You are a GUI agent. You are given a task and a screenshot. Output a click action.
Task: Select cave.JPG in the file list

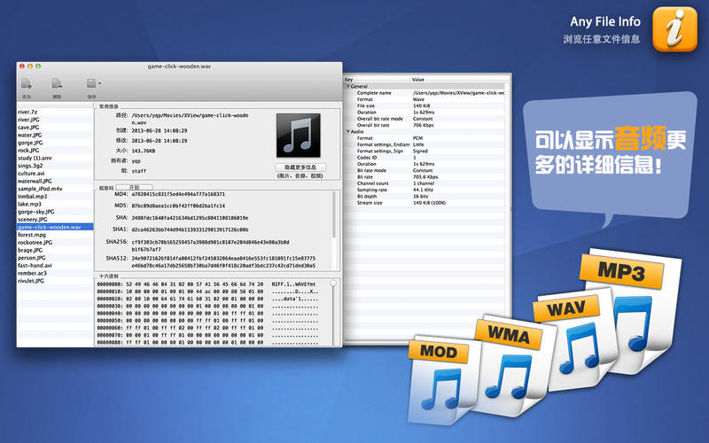[x=55, y=127]
